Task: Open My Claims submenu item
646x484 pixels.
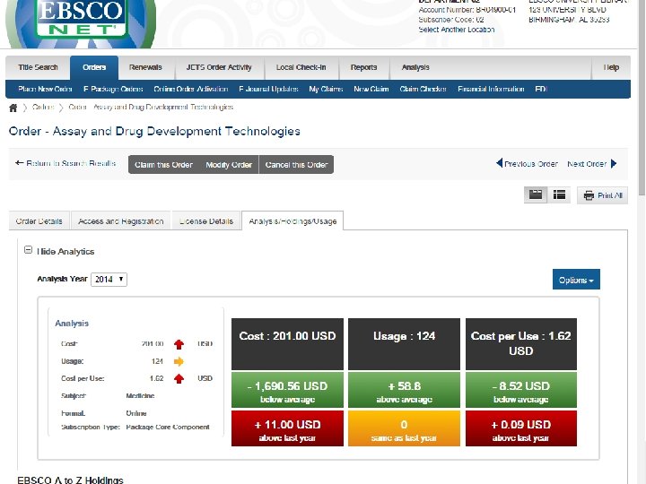Action: coord(326,89)
